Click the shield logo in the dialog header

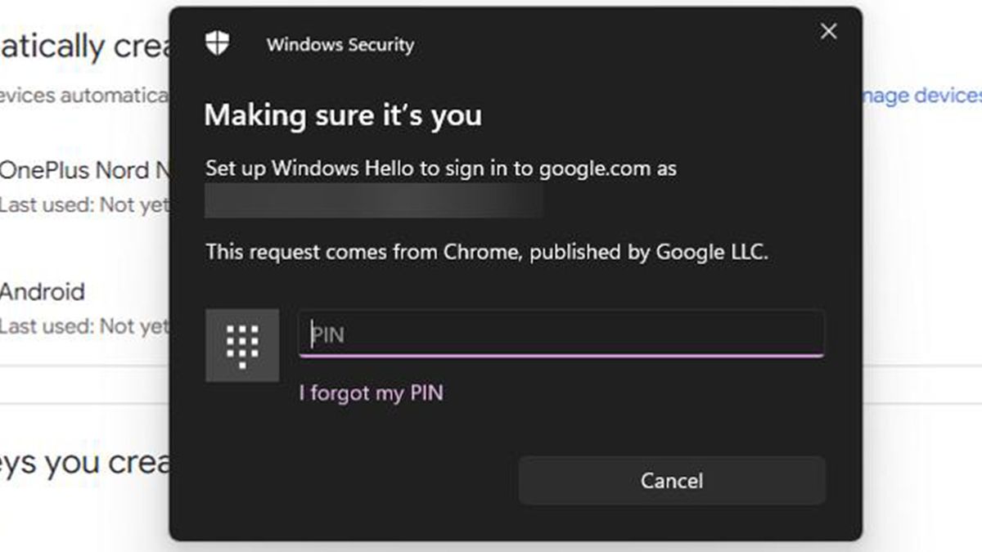[x=218, y=43]
